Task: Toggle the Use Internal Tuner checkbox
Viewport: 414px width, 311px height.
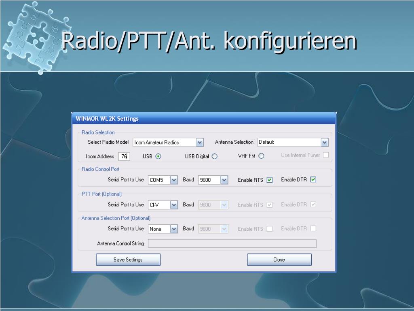Action: 326,155
